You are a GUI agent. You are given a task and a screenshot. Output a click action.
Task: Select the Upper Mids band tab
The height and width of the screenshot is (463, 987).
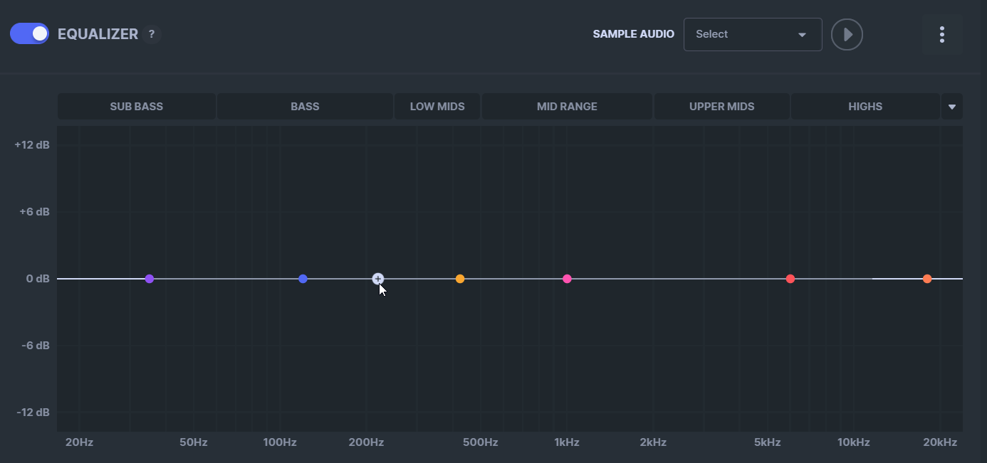pyautogui.click(x=721, y=107)
